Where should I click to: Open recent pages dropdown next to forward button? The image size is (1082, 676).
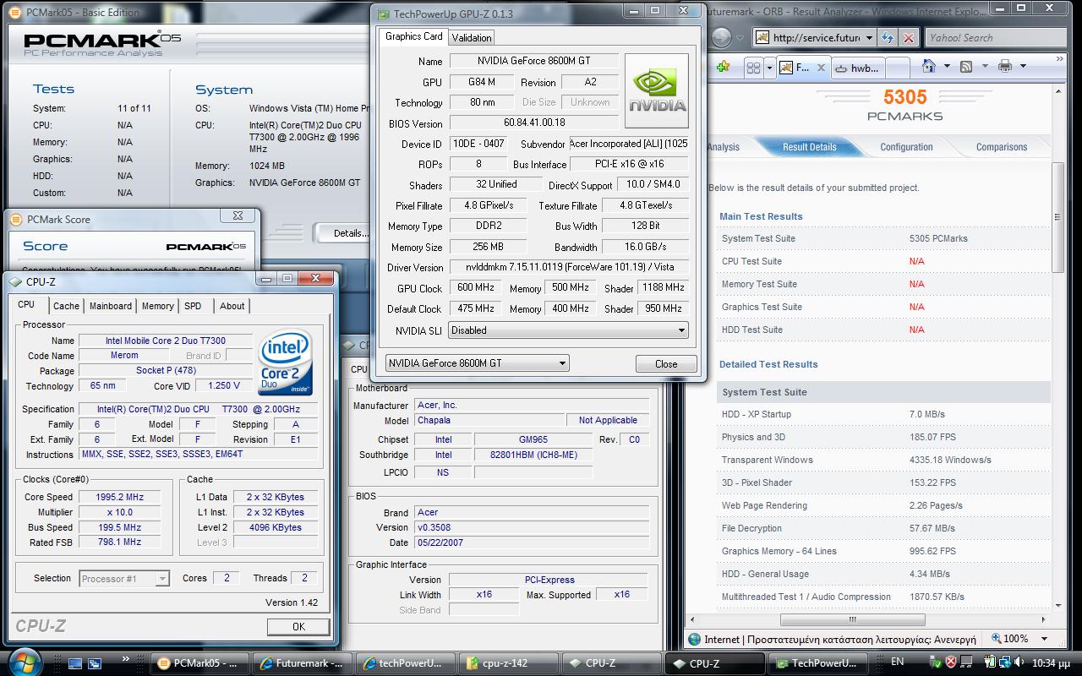pyautogui.click(x=740, y=38)
